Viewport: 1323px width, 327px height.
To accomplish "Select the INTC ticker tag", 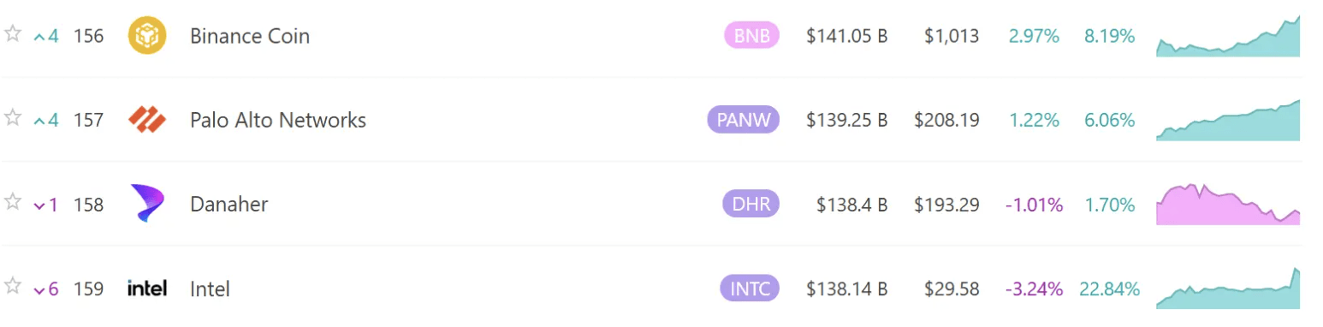I will (750, 288).
